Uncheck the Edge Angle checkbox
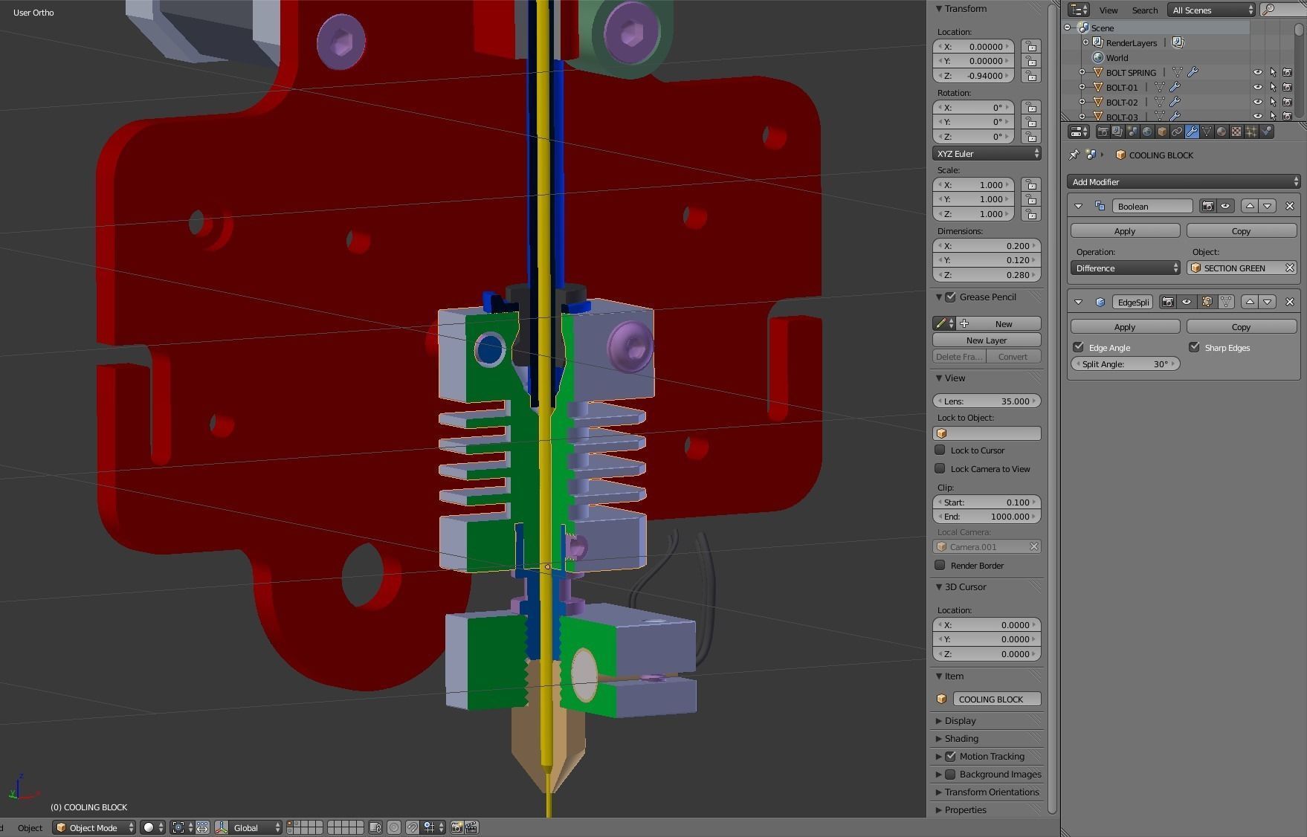The width and height of the screenshot is (1307, 837). point(1079,347)
